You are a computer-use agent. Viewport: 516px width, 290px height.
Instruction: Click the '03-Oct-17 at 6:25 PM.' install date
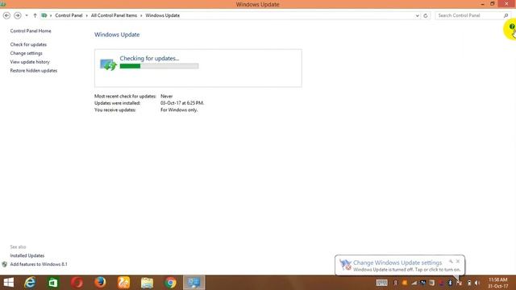pos(182,103)
